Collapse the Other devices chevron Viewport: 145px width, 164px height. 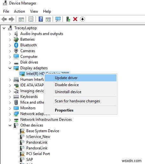pyautogui.click(x=10, y=126)
